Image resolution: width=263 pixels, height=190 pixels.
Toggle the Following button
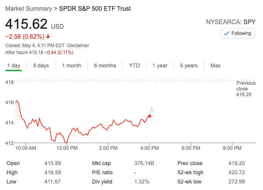(x=238, y=33)
